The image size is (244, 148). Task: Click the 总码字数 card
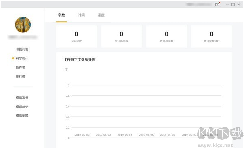76,37
